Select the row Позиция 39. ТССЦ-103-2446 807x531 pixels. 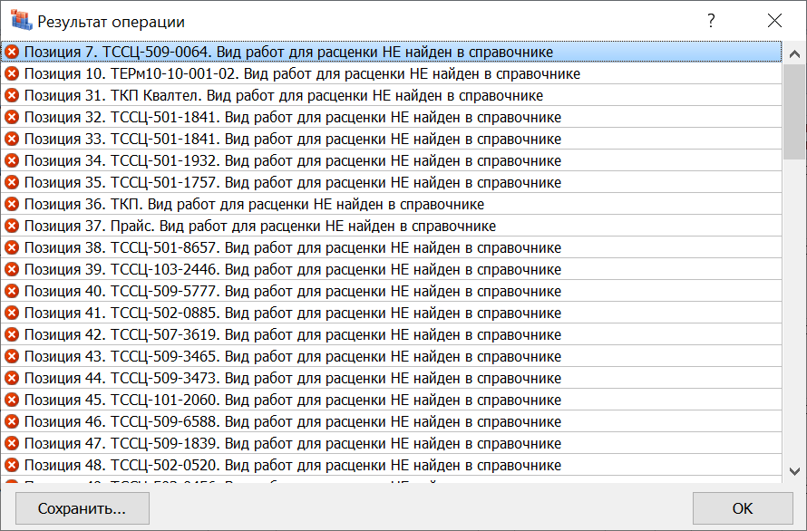click(391, 269)
